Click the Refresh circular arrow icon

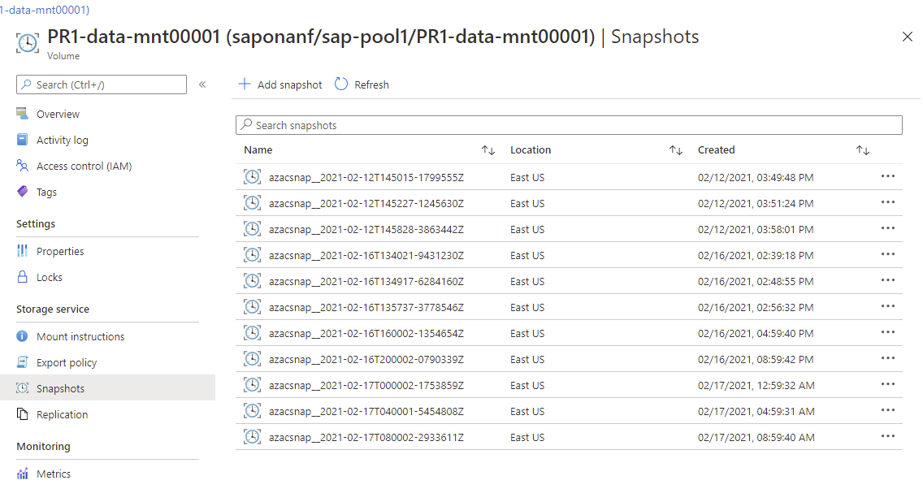point(341,84)
